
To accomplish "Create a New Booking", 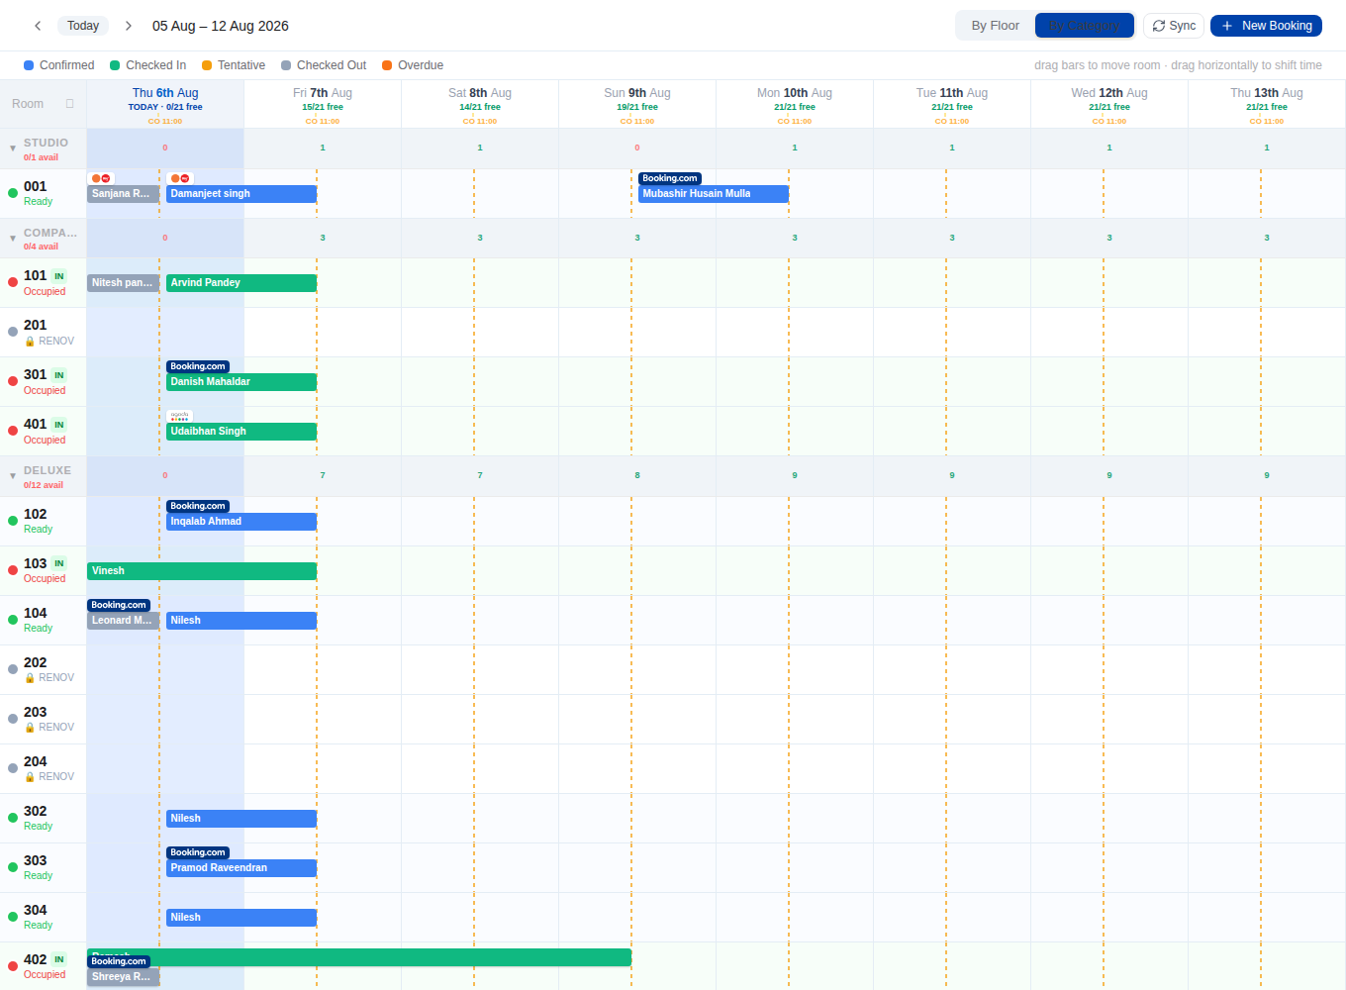I will click(x=1266, y=26).
